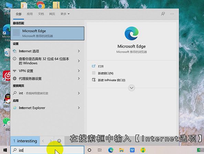Open File Explorer from taskbar
Viewport: 204px width, 154px height.
point(121,150)
